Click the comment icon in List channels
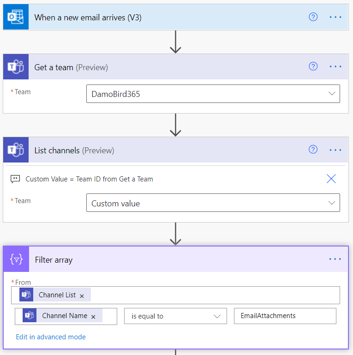The width and height of the screenshot is (353, 355). (x=15, y=179)
